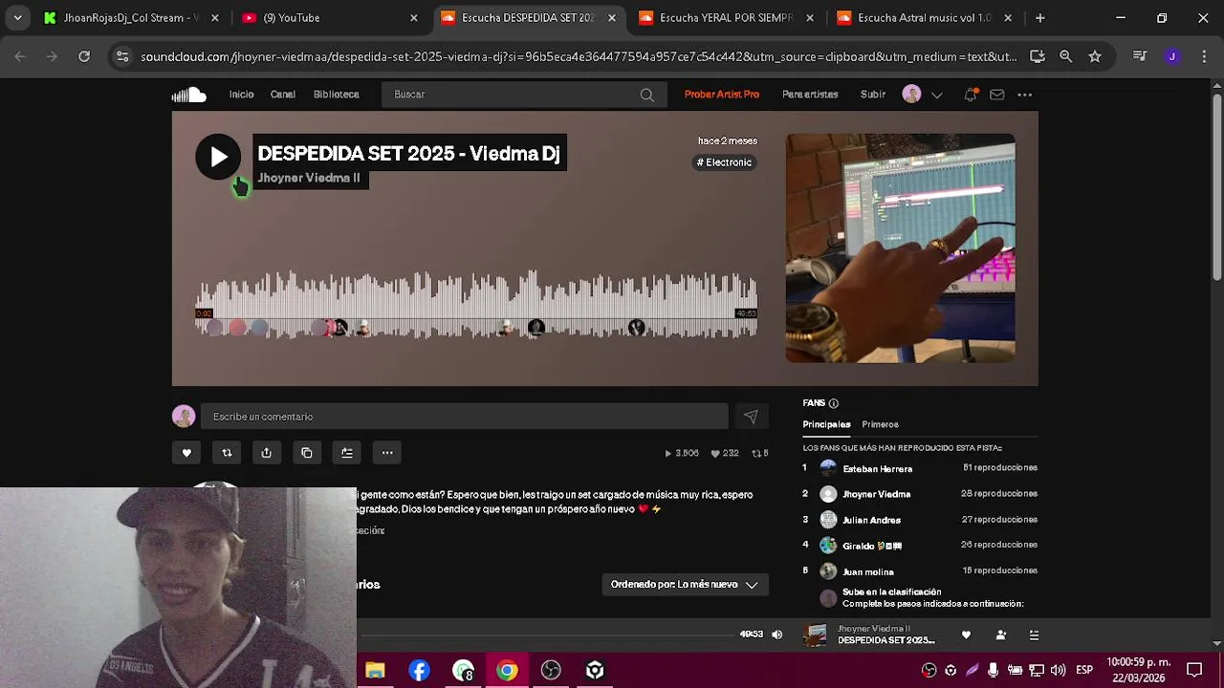This screenshot has width=1224, height=688.
Task: Share the track
Action: pyautogui.click(x=267, y=453)
